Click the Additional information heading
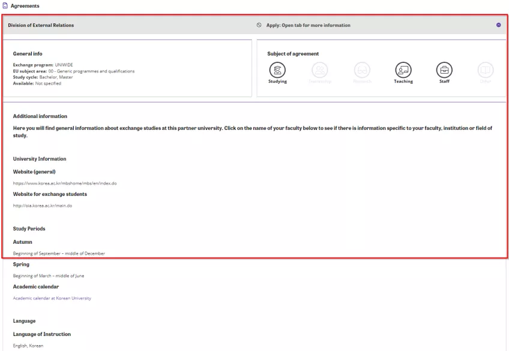This screenshot has width=509, height=351. click(x=40, y=116)
